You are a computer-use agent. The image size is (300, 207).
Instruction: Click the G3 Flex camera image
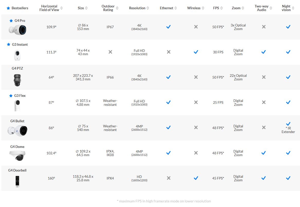coord(17,106)
